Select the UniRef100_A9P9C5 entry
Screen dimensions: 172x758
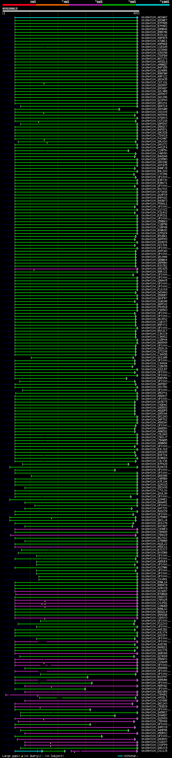click(x=154, y=38)
